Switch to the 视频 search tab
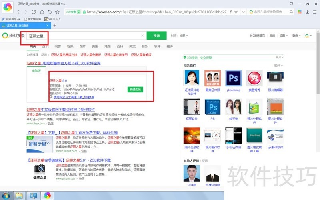320x200 pixels. point(70,46)
